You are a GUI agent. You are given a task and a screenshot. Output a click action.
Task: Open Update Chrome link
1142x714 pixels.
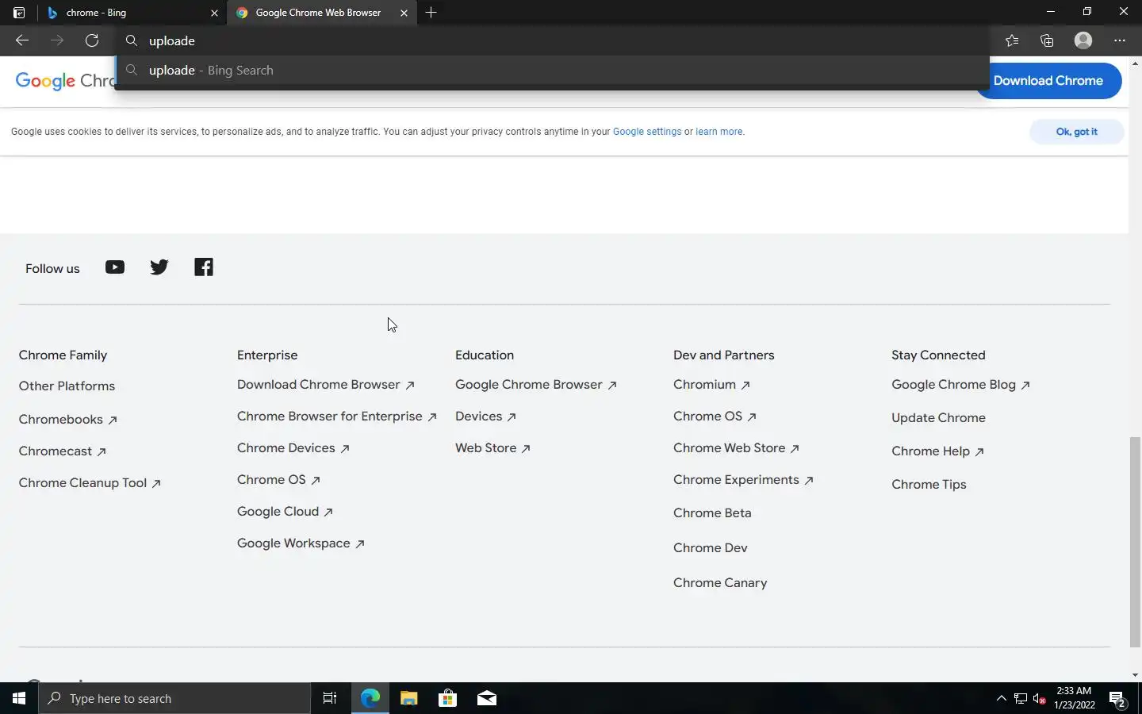(938, 418)
